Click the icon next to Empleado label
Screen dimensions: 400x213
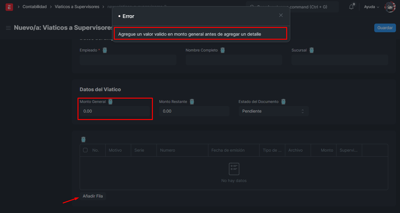[105, 50]
